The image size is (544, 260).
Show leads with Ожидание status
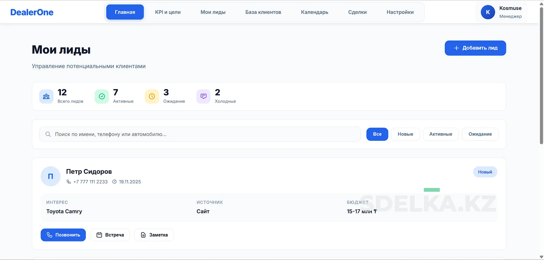480,134
